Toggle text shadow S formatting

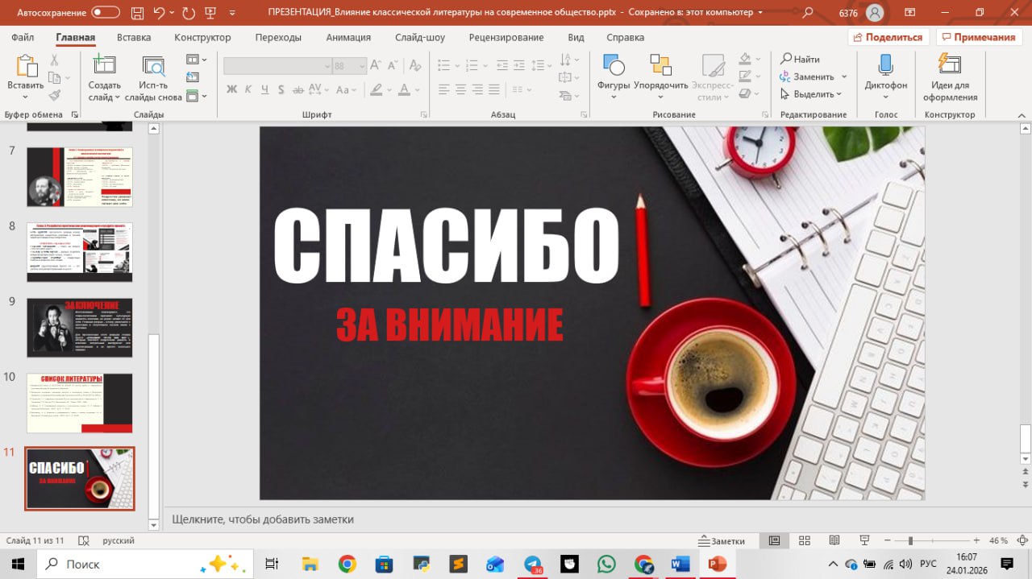pos(281,89)
